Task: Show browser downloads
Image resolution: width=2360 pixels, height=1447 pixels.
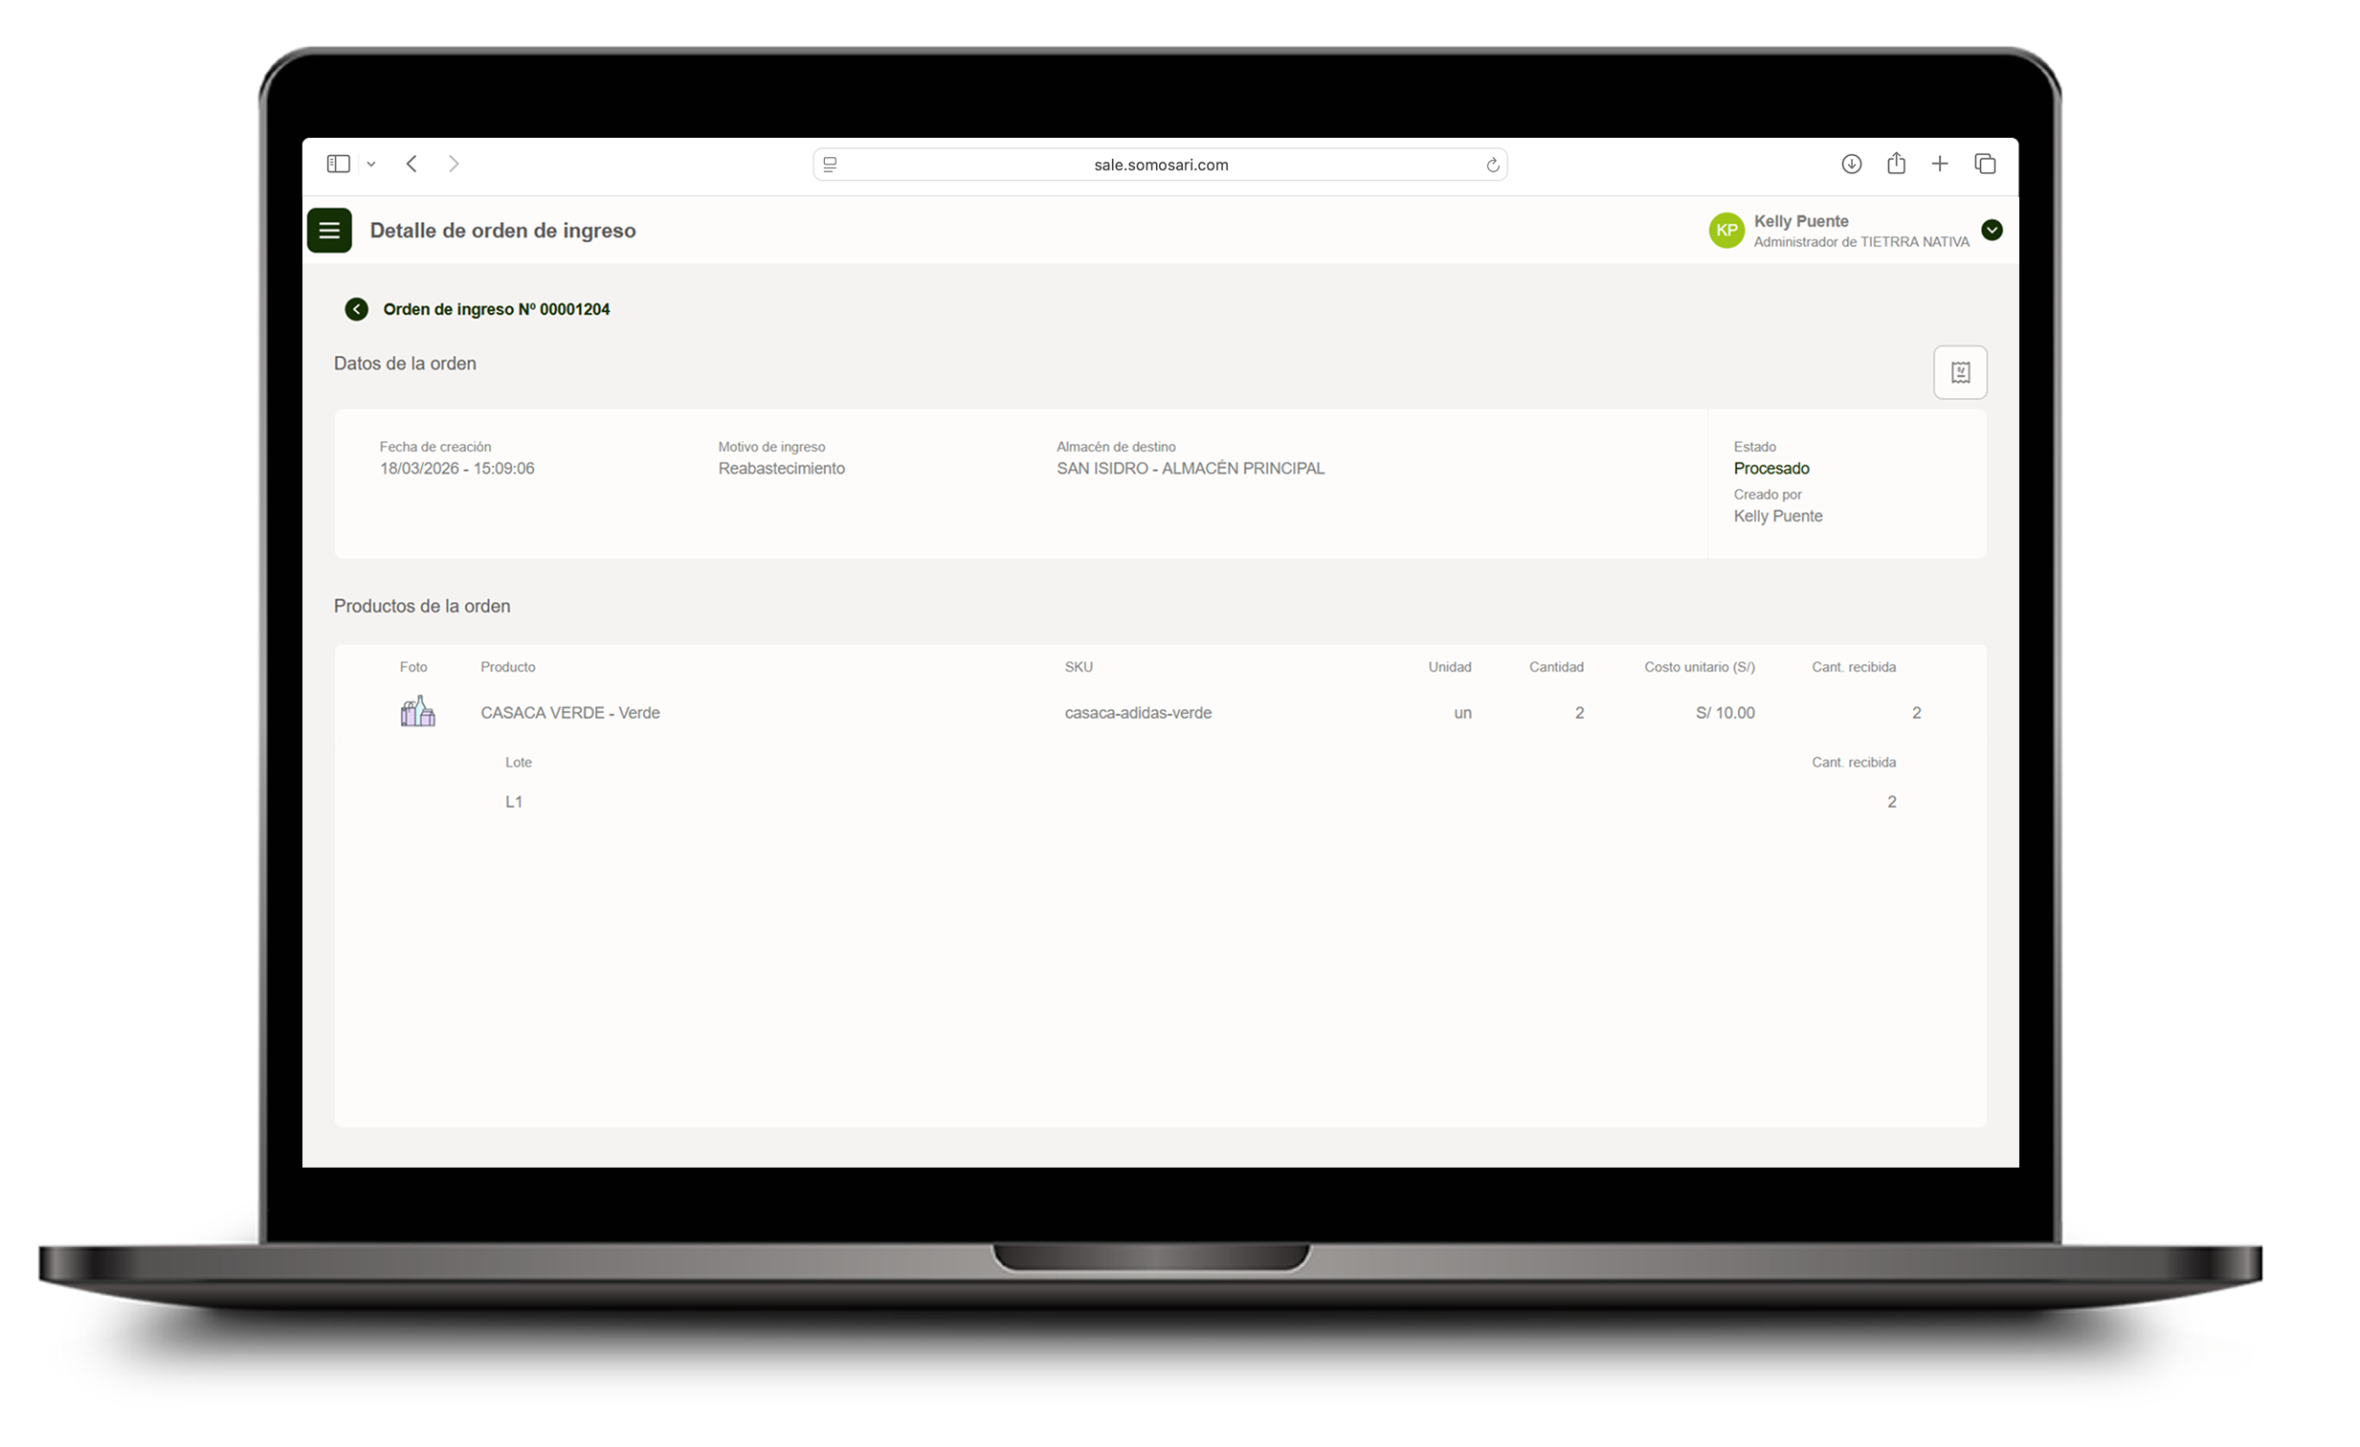Action: click(x=1852, y=164)
